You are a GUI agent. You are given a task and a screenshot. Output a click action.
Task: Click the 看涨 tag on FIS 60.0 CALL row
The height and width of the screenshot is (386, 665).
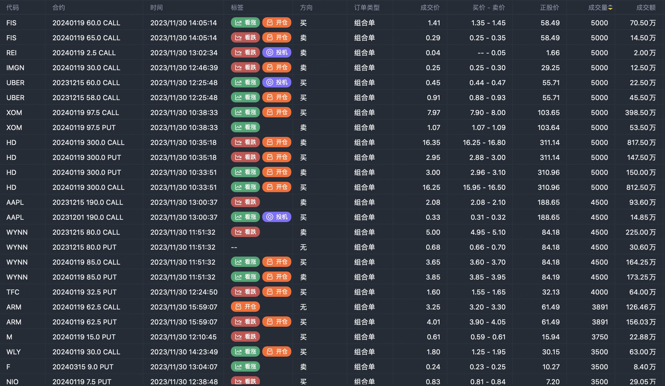(245, 23)
